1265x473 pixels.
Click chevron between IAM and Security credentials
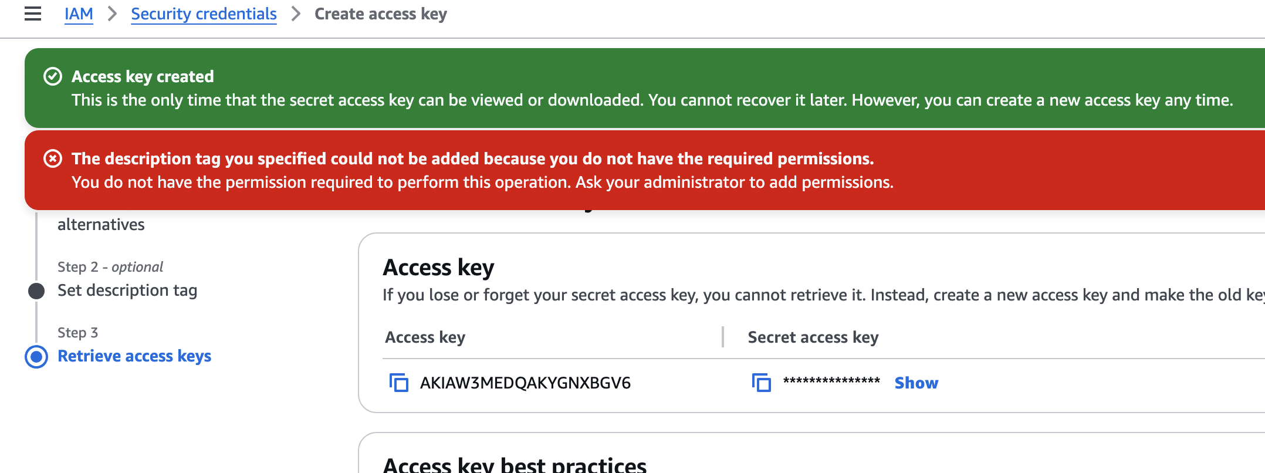coord(112,13)
